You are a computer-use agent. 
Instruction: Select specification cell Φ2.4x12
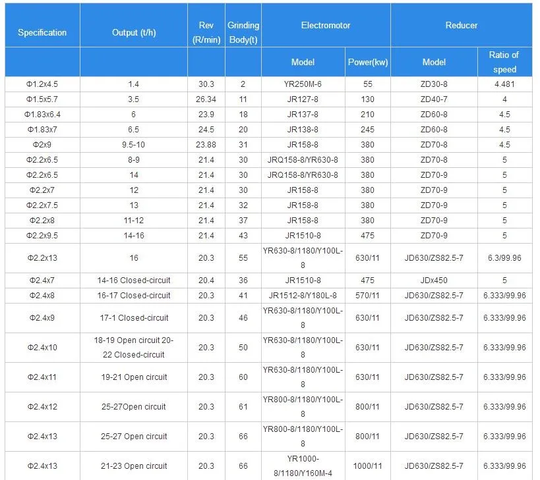pyautogui.click(x=42, y=407)
